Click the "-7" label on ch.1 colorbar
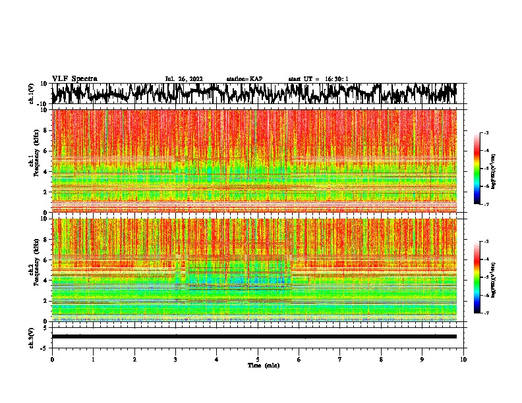 click(x=486, y=204)
